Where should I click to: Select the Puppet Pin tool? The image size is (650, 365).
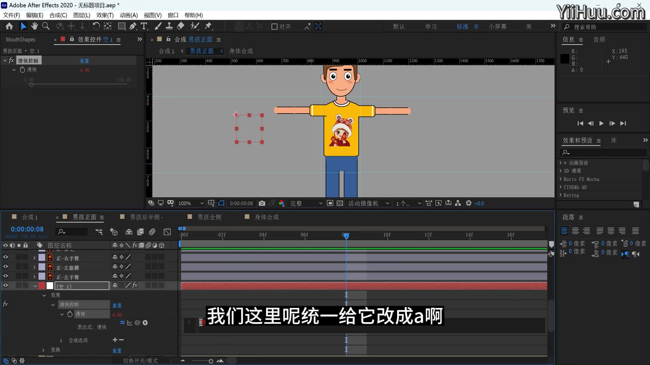208,26
